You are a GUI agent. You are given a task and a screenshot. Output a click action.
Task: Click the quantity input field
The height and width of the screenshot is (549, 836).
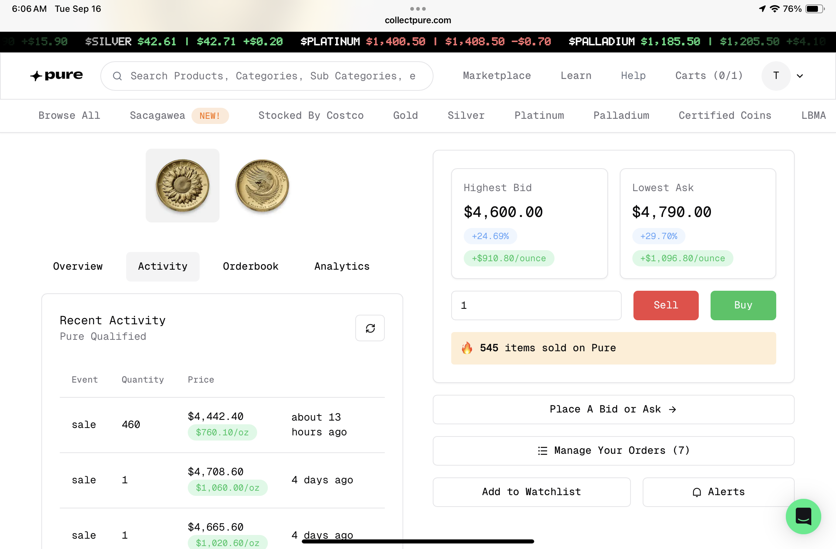536,305
